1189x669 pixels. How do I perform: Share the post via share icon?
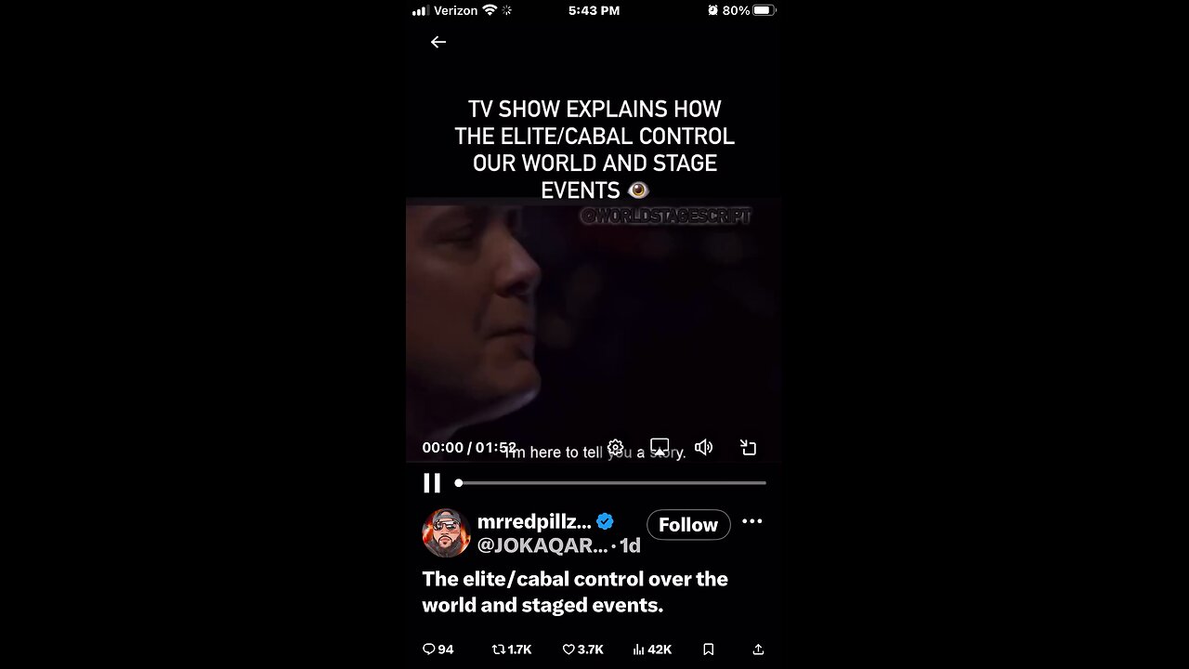758,649
